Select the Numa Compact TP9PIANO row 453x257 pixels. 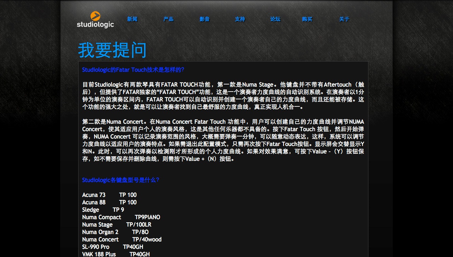pos(121,217)
